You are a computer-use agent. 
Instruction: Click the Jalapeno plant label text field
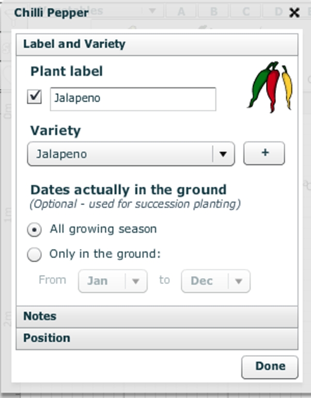click(x=133, y=99)
